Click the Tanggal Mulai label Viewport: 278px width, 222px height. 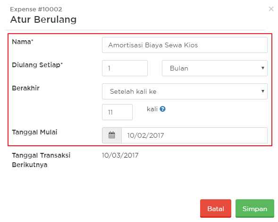click(34, 132)
